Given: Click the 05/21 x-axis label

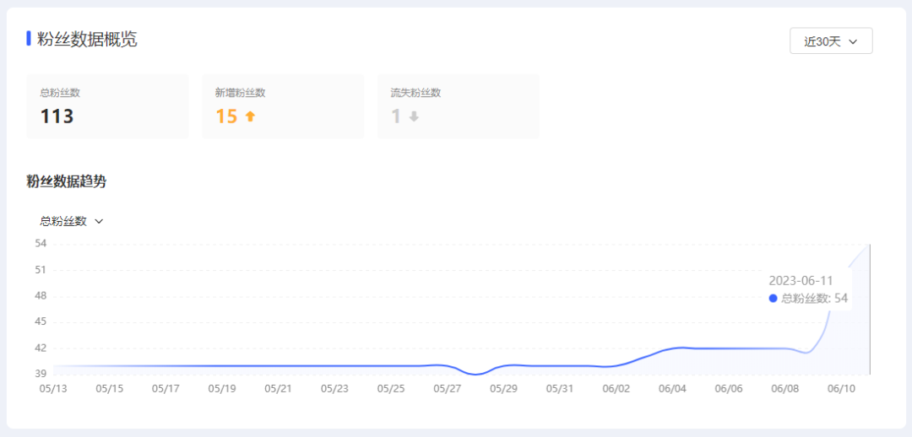Looking at the screenshot, I should coord(278,388).
